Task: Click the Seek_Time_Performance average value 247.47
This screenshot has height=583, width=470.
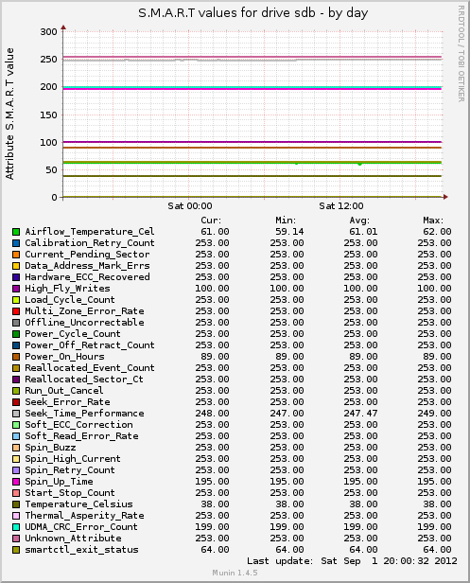Action: pos(360,414)
